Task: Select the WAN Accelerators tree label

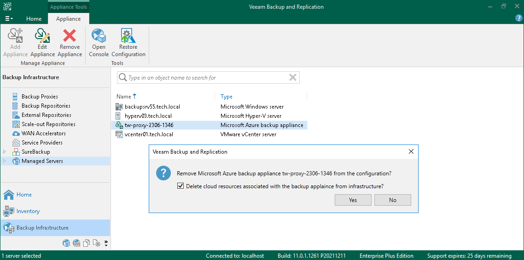Action: [x=44, y=133]
